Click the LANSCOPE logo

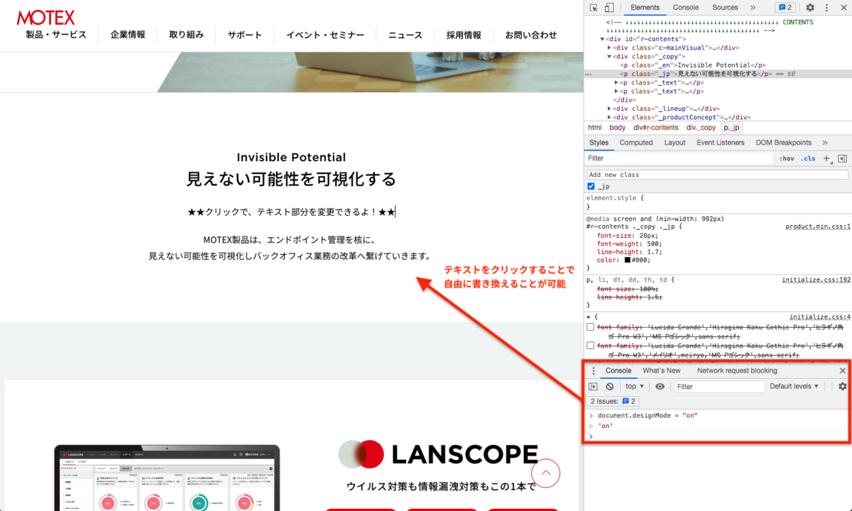438,454
